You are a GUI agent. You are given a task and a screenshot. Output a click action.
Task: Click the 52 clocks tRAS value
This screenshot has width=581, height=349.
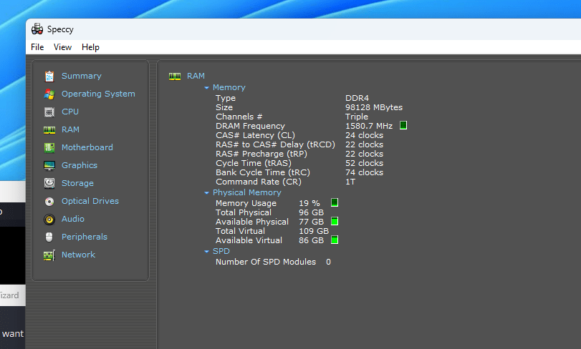[x=364, y=163]
